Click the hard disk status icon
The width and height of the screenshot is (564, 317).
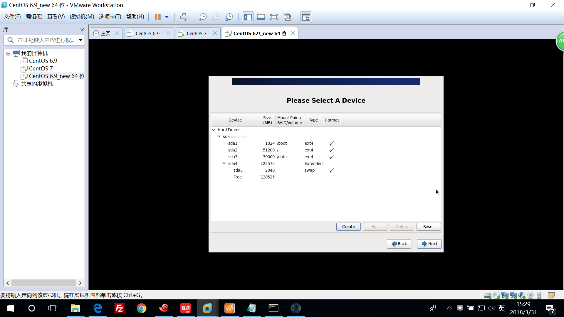click(x=488, y=295)
